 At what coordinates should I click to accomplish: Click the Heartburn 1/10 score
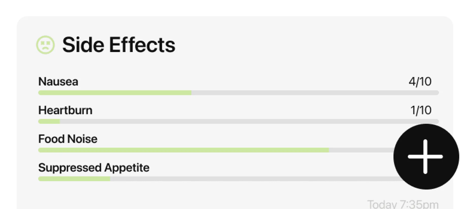pyautogui.click(x=421, y=110)
